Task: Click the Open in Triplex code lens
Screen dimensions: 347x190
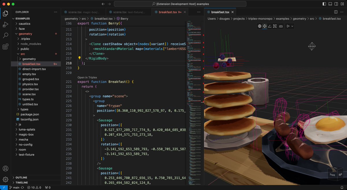Action: coord(87,78)
